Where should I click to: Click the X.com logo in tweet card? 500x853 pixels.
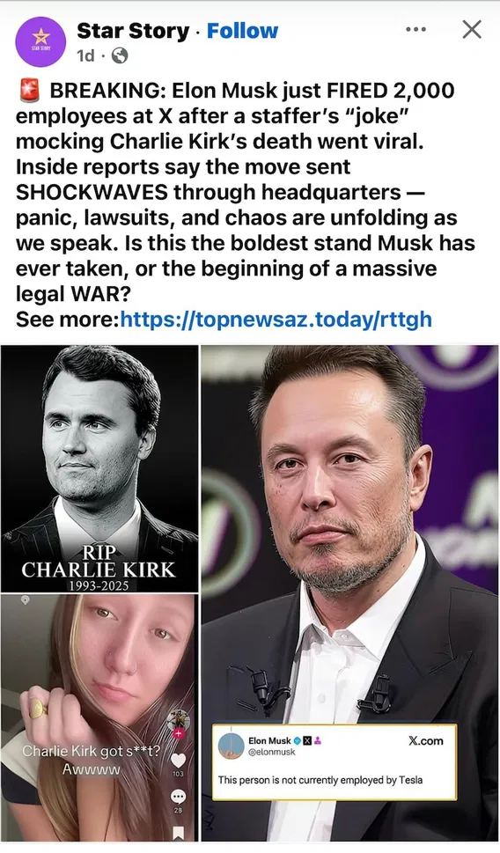[425, 740]
